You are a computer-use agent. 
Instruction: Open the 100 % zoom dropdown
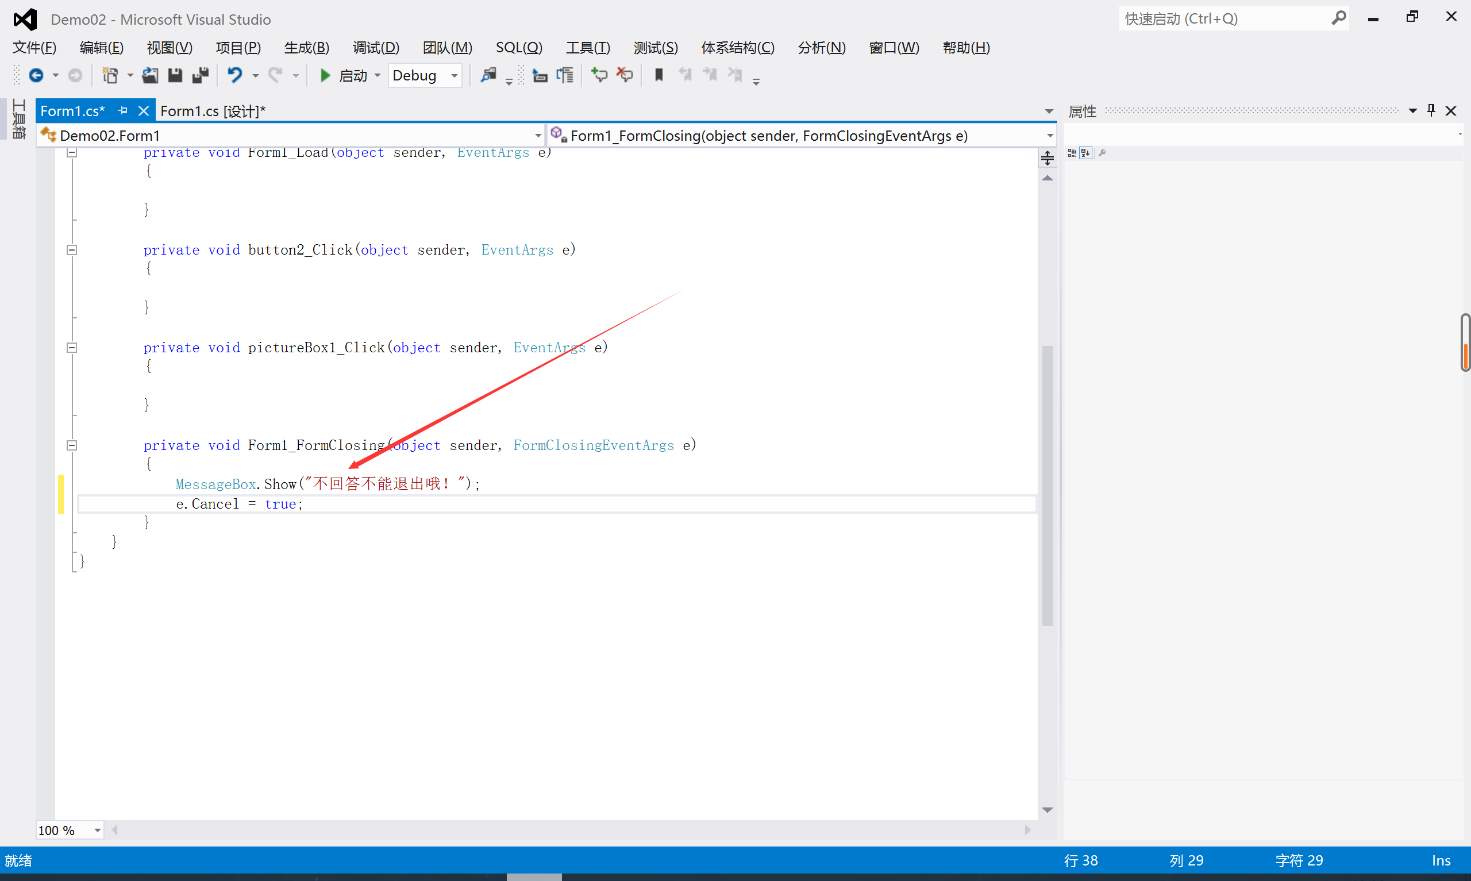pos(97,830)
